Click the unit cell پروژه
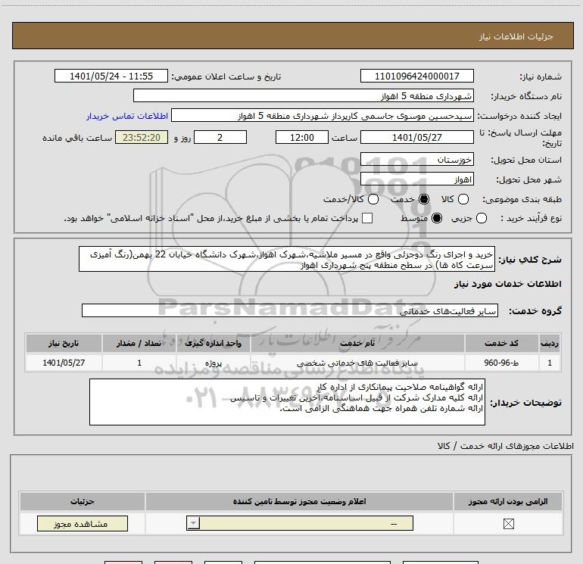The height and width of the screenshot is (564, 583). click(x=213, y=363)
